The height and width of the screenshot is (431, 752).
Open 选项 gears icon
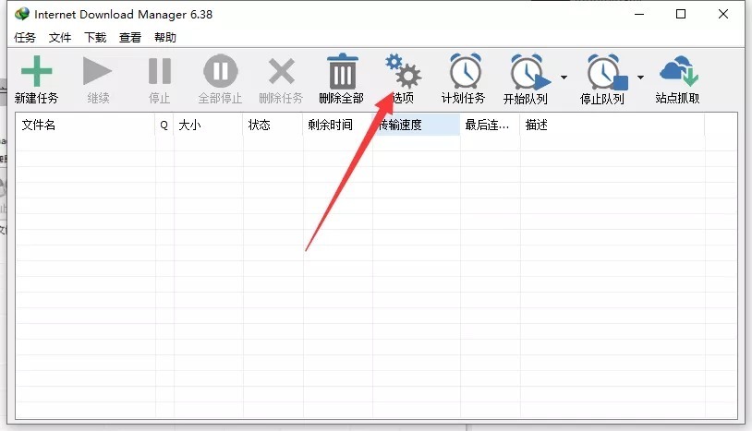[404, 71]
